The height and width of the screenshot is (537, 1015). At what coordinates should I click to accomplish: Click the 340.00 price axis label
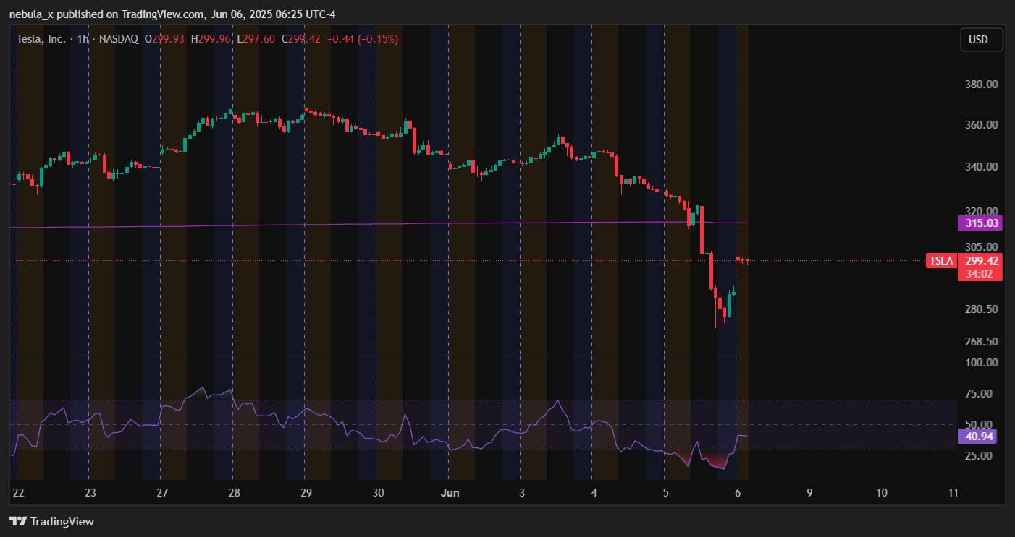tap(982, 167)
